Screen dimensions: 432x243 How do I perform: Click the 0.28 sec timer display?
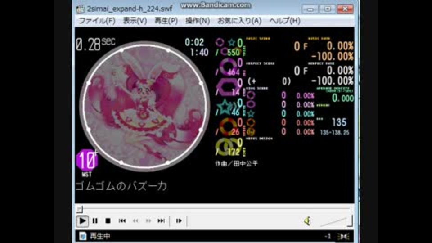(95, 44)
